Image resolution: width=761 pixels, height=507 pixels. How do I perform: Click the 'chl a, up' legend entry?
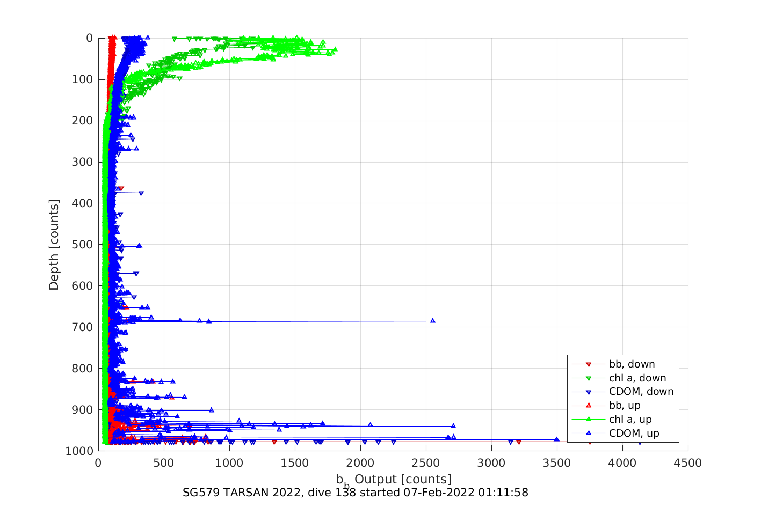click(x=630, y=420)
